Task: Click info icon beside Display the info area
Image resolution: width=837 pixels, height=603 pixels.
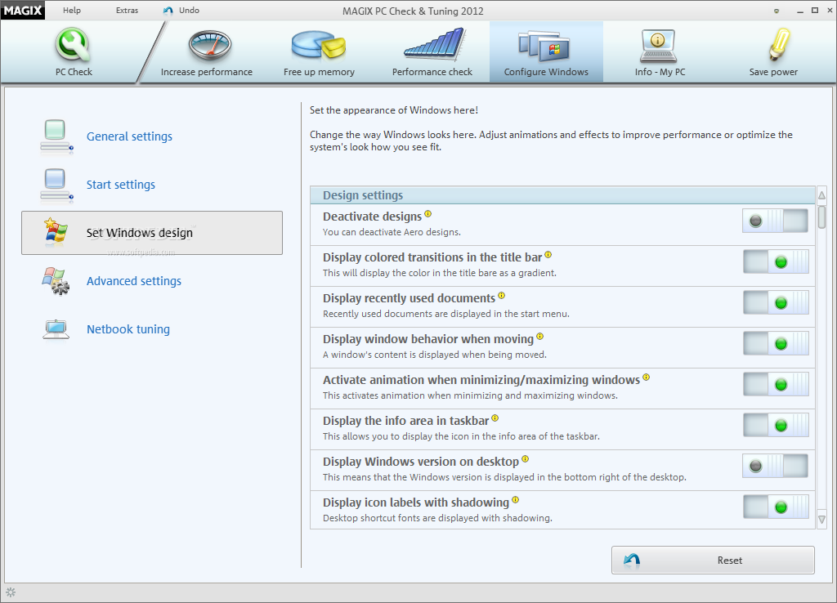Action: (x=495, y=418)
